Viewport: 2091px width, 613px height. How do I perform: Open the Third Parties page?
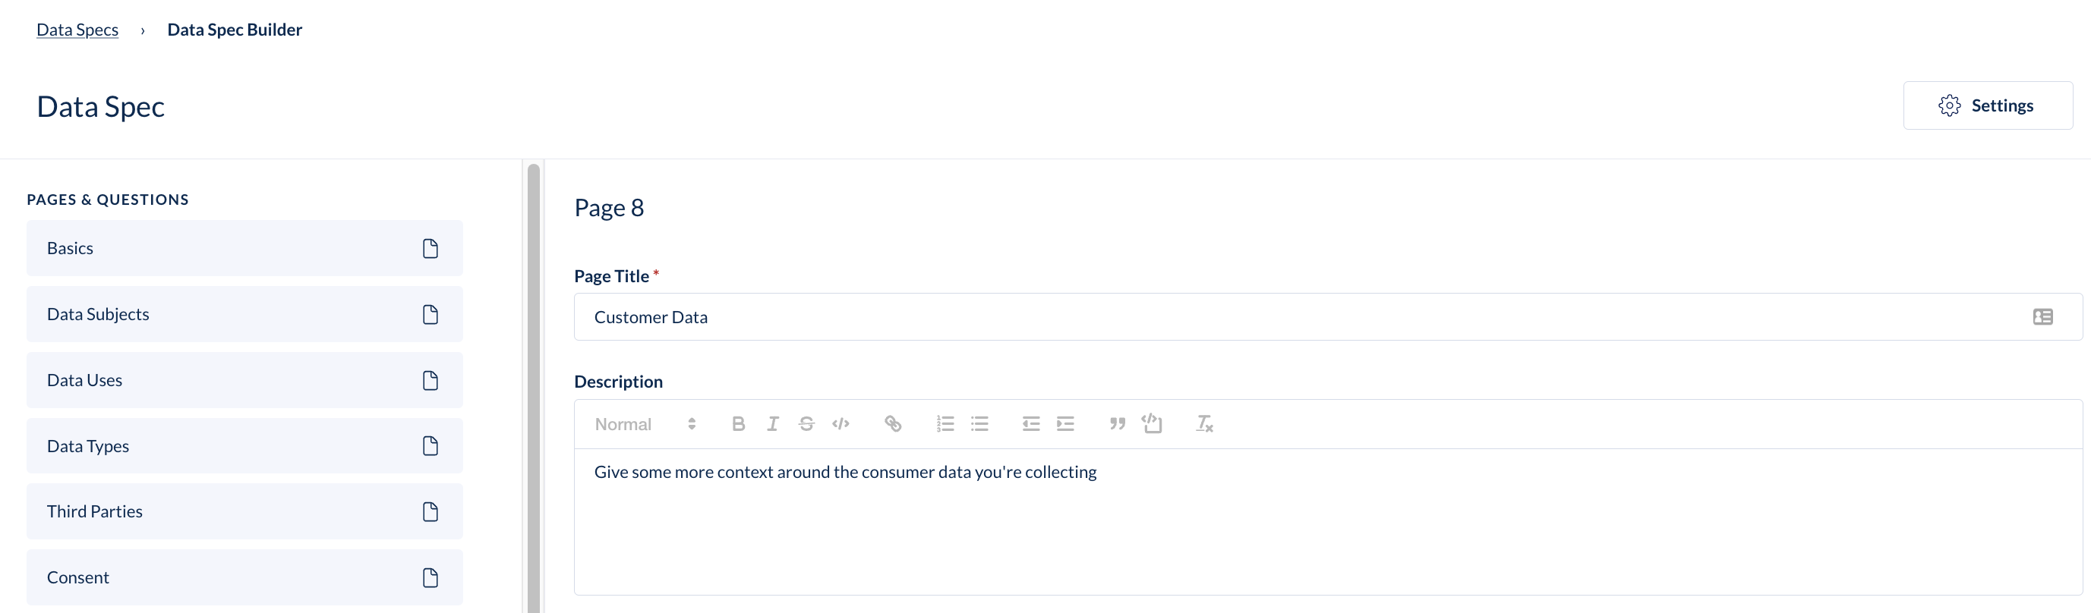tap(244, 511)
